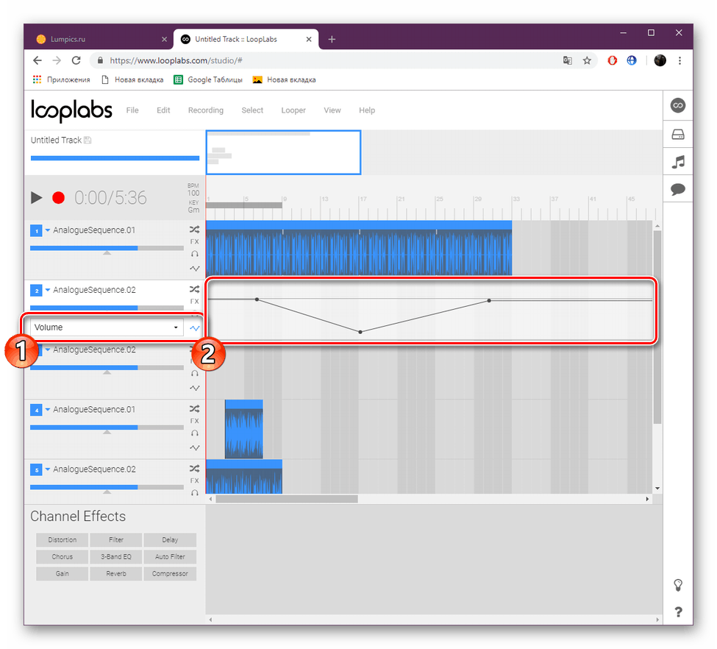The image size is (717, 649).
Task: Click the blue globe extension icon
Action: click(632, 60)
